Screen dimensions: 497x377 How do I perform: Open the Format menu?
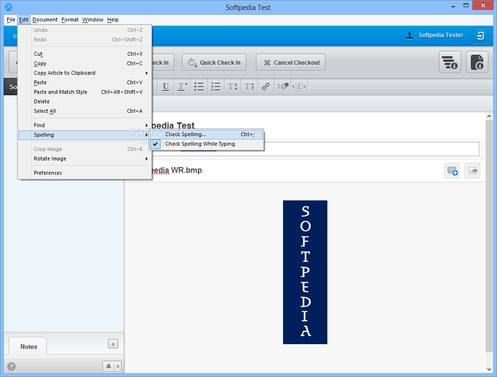coord(70,20)
